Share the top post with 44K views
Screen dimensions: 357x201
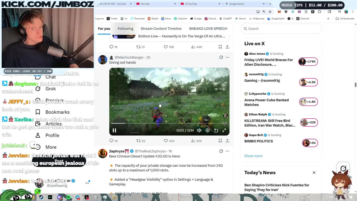click(x=227, y=47)
